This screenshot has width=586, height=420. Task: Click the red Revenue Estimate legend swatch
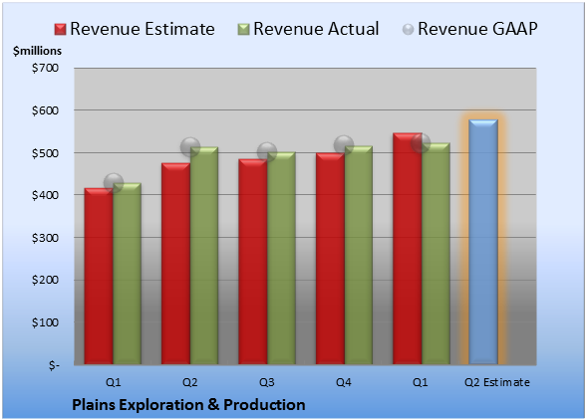pyautogui.click(x=60, y=29)
